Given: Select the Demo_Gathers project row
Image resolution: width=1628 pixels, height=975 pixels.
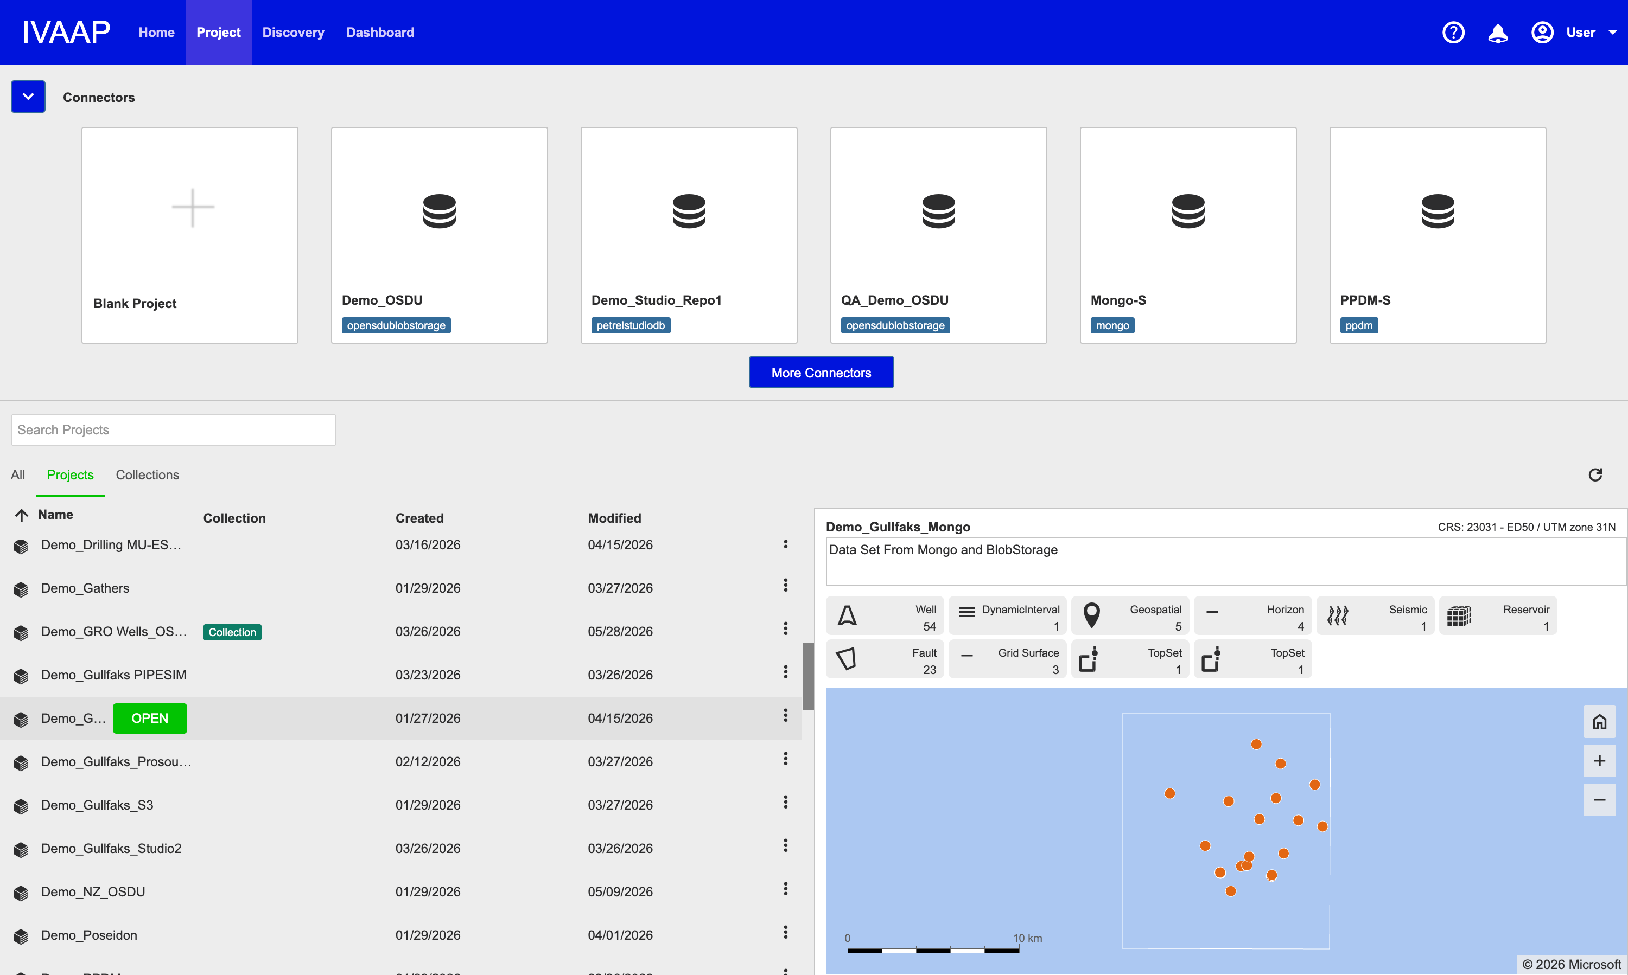Looking at the screenshot, I should pos(400,588).
